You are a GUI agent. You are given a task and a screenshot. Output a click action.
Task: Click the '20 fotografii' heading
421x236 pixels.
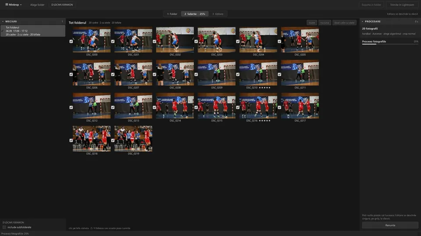coord(370,29)
